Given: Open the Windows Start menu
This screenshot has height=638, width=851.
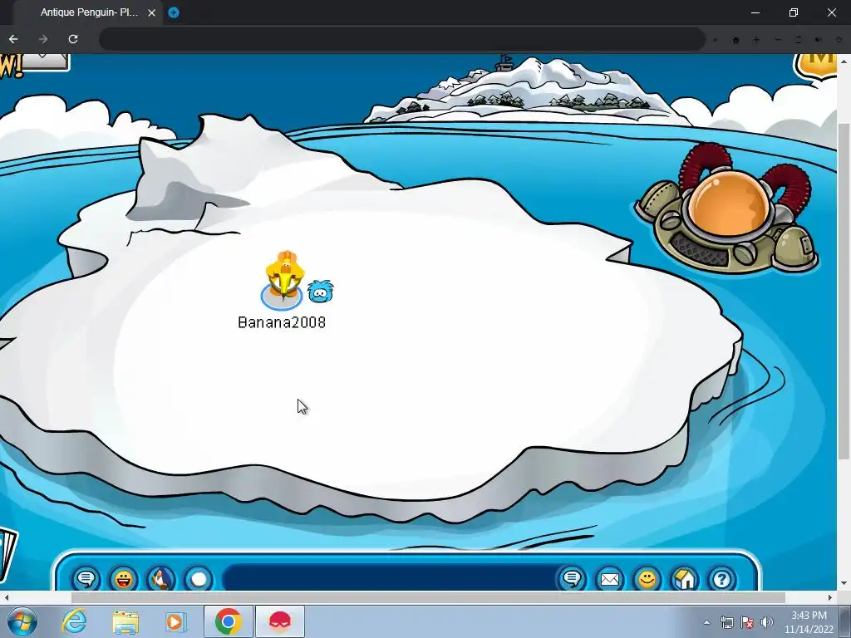Looking at the screenshot, I should (22, 621).
